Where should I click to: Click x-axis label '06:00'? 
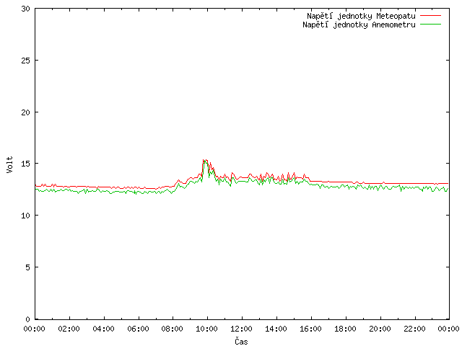point(138,329)
